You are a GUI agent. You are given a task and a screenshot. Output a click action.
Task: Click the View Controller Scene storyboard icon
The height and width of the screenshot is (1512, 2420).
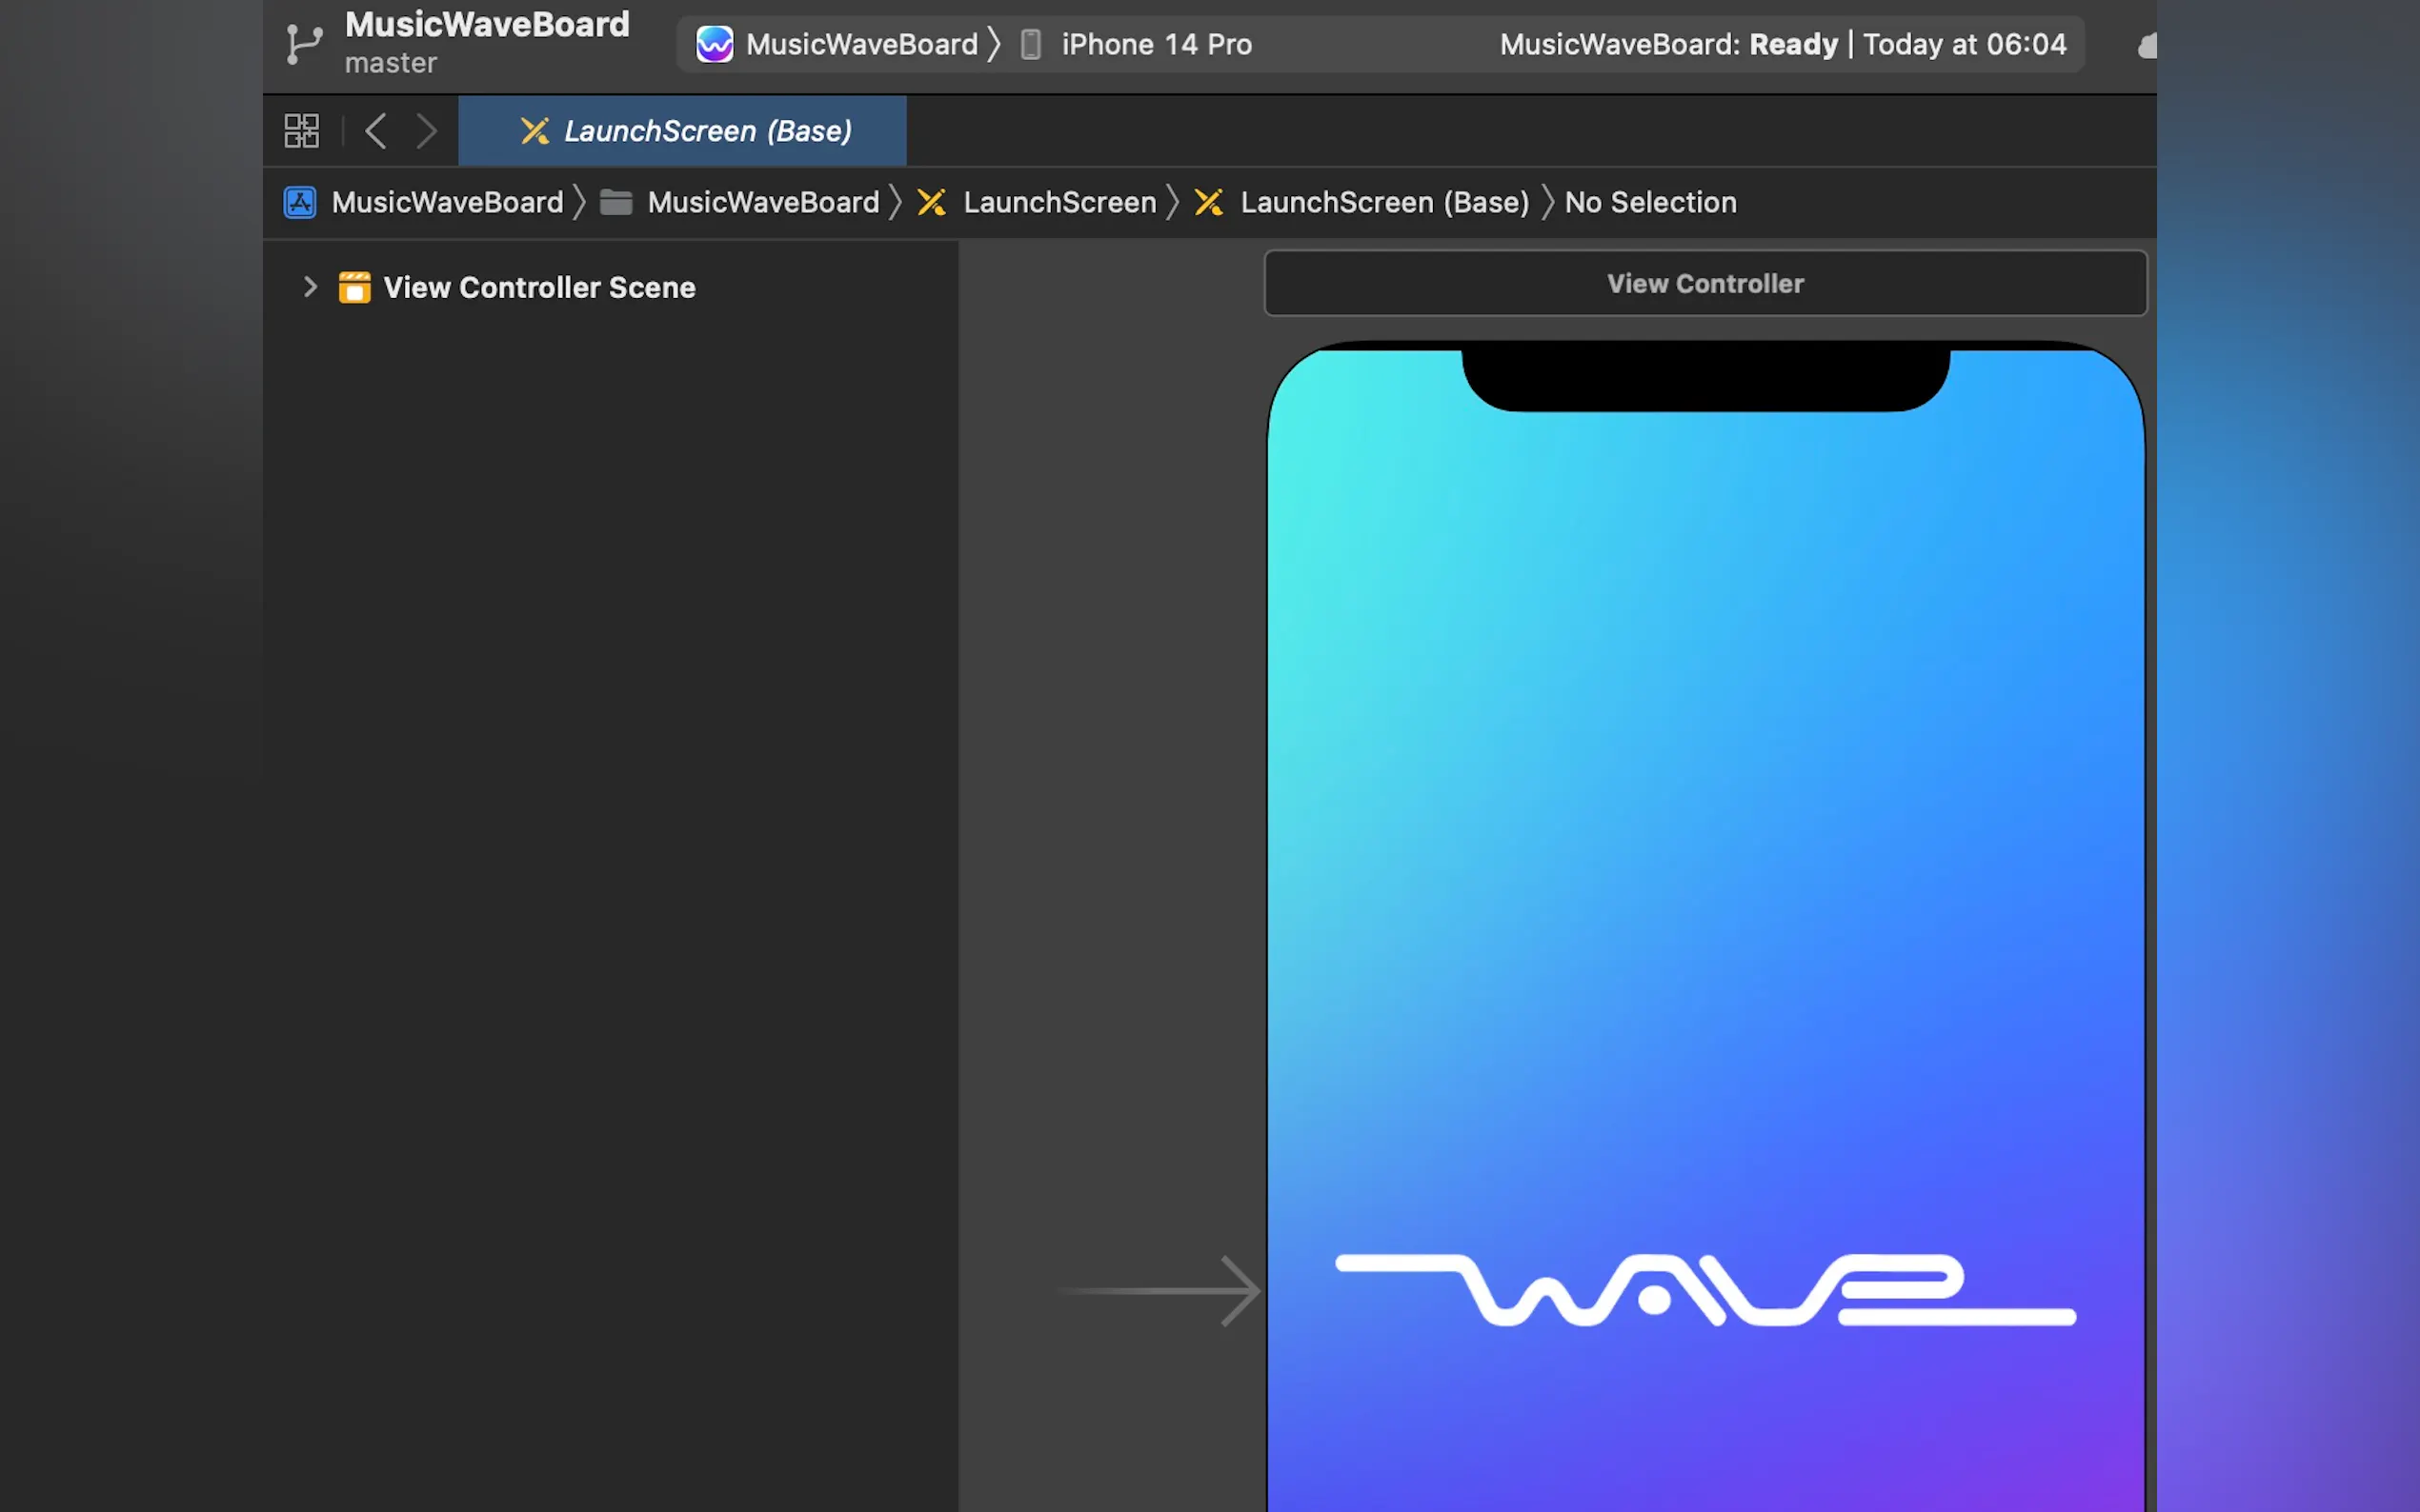[354, 288]
